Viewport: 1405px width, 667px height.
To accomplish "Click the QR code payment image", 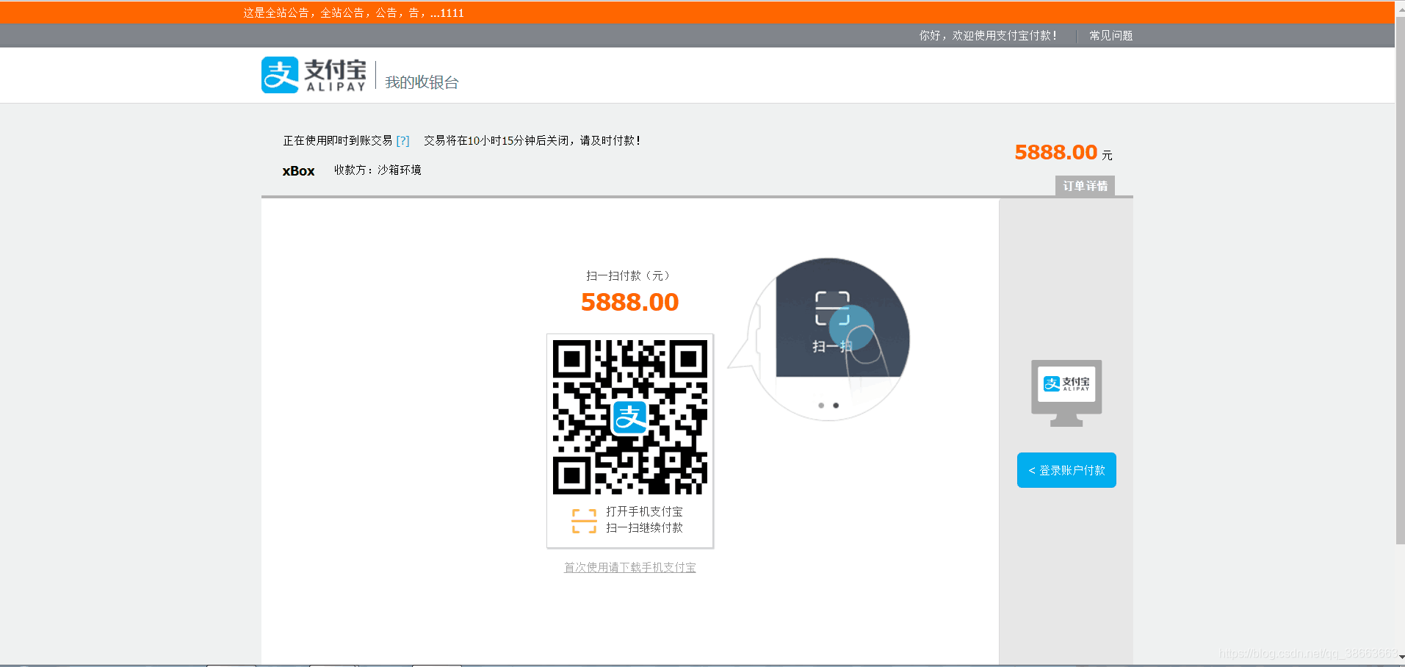I will [630, 417].
